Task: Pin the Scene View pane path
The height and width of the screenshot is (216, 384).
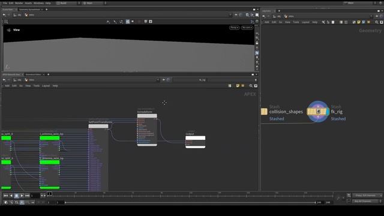Action: 236,15
